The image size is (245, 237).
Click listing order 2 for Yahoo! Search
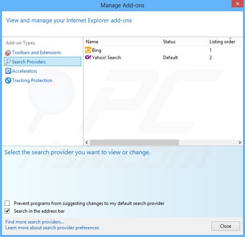click(211, 58)
